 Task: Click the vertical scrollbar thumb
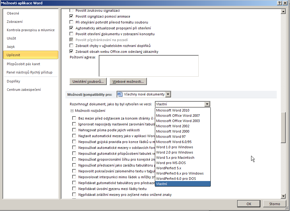[x=283, y=128]
